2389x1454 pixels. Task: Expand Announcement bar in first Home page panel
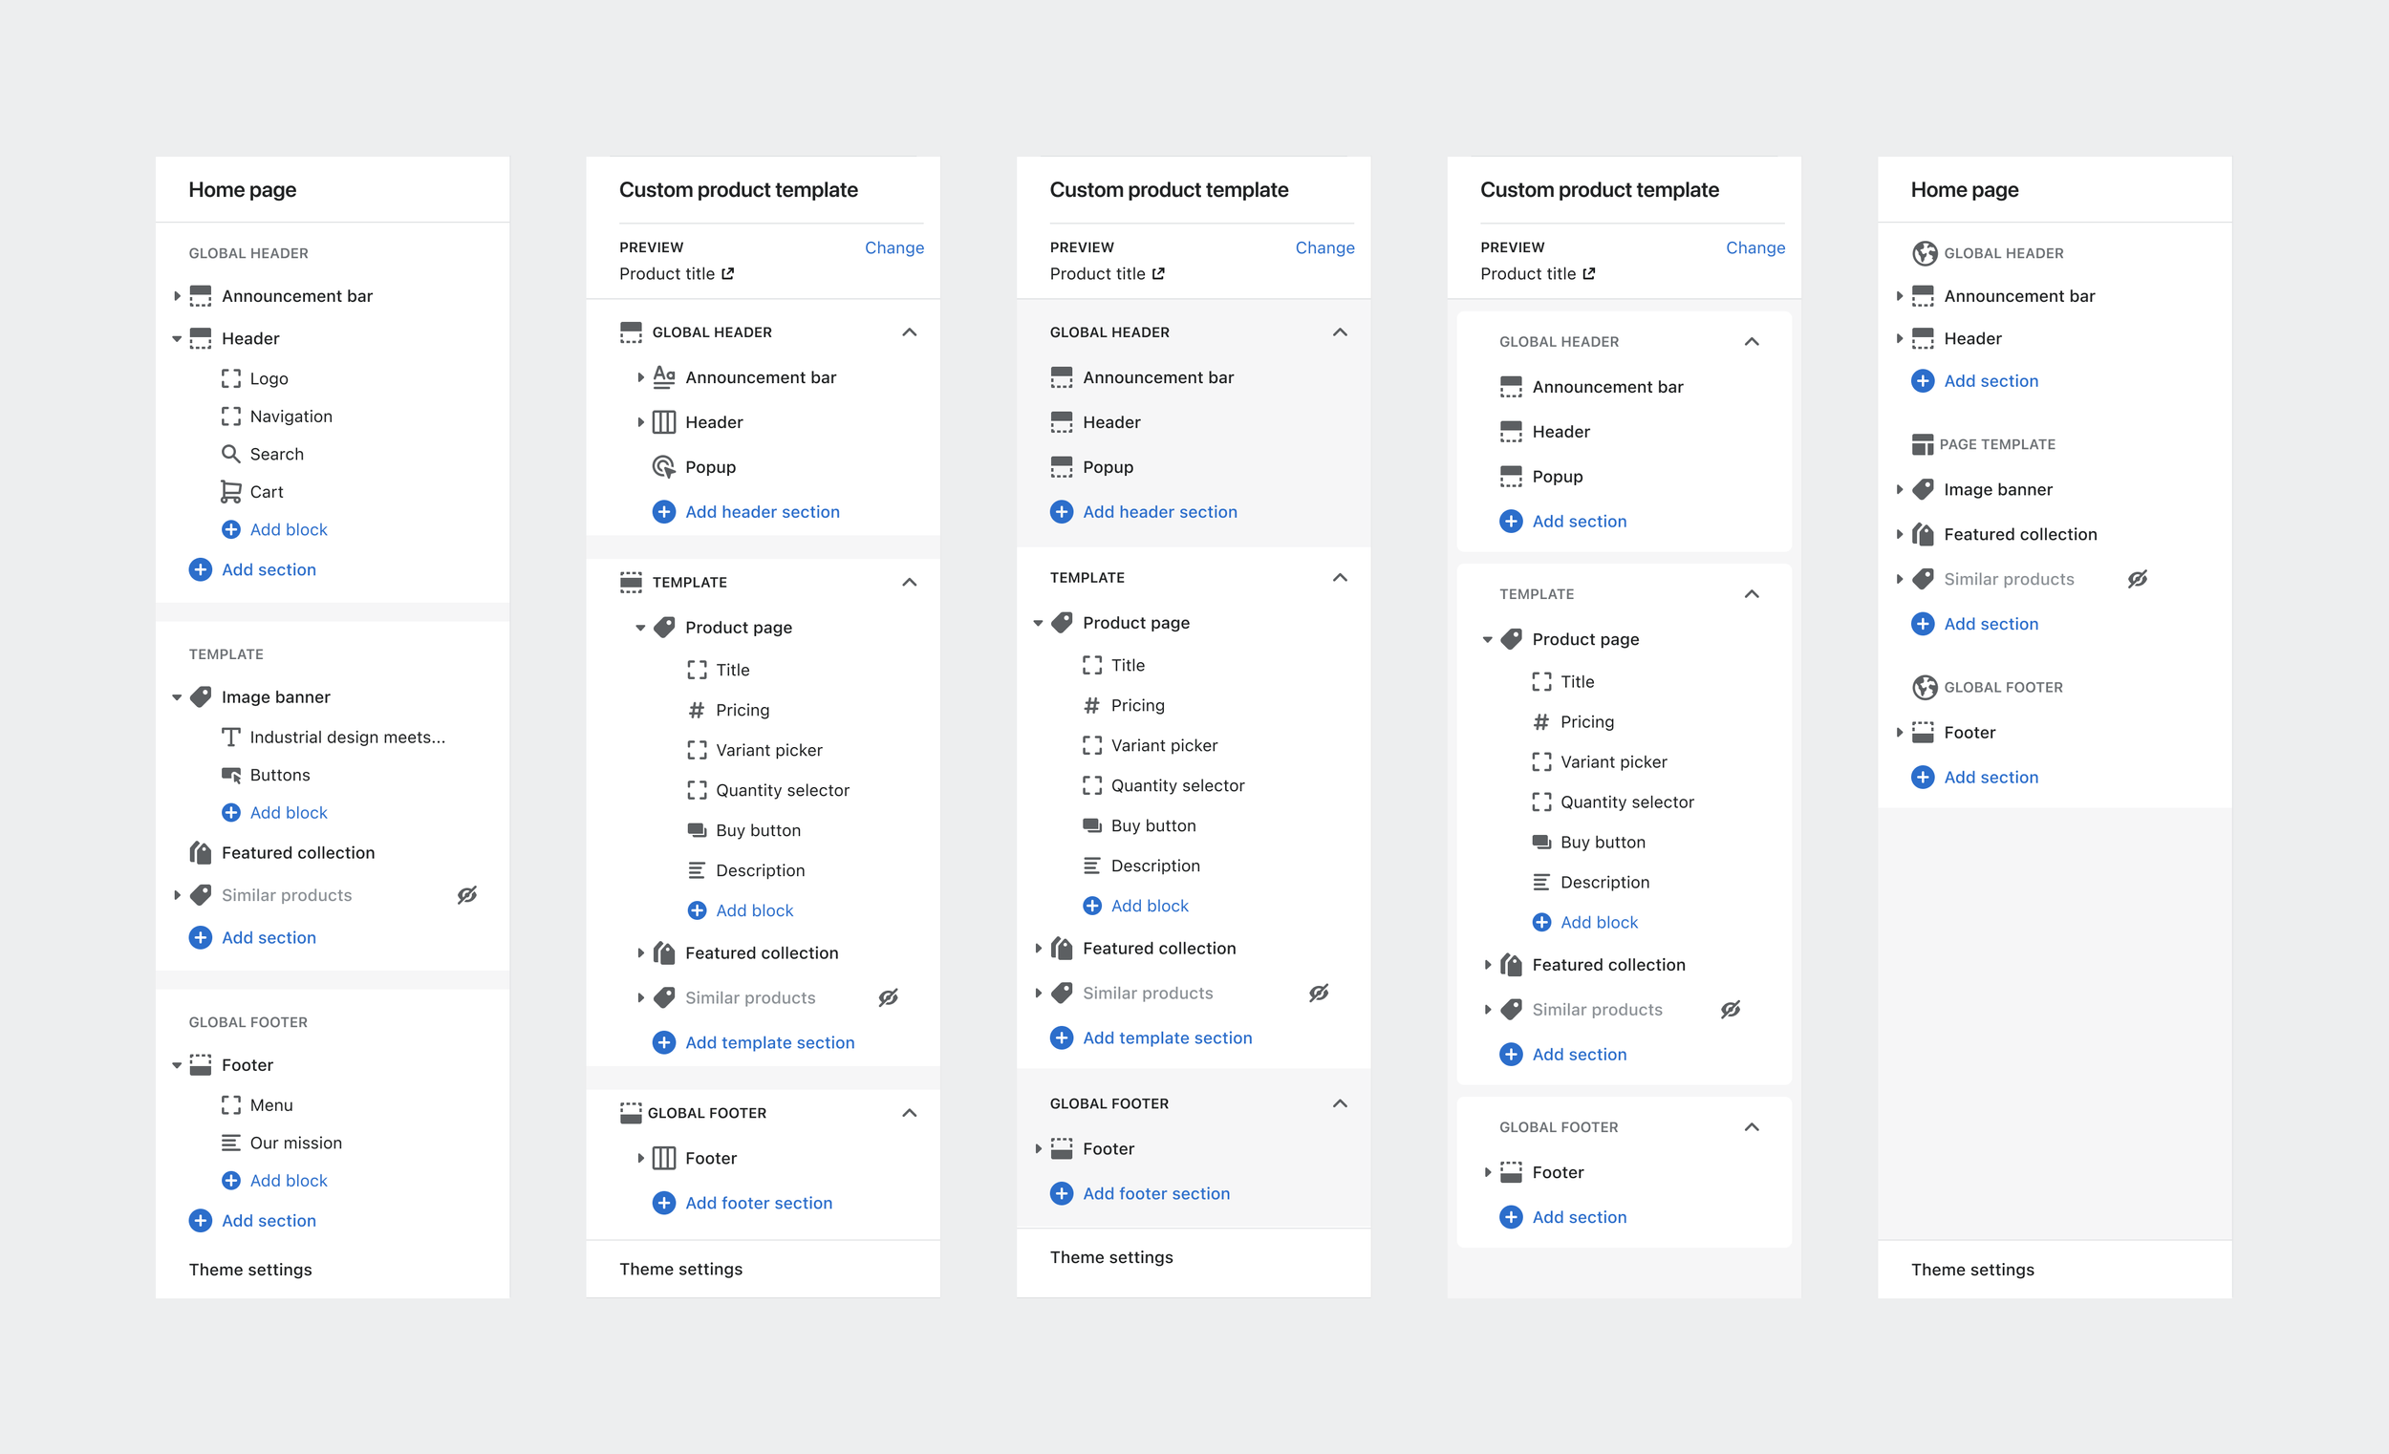(177, 295)
